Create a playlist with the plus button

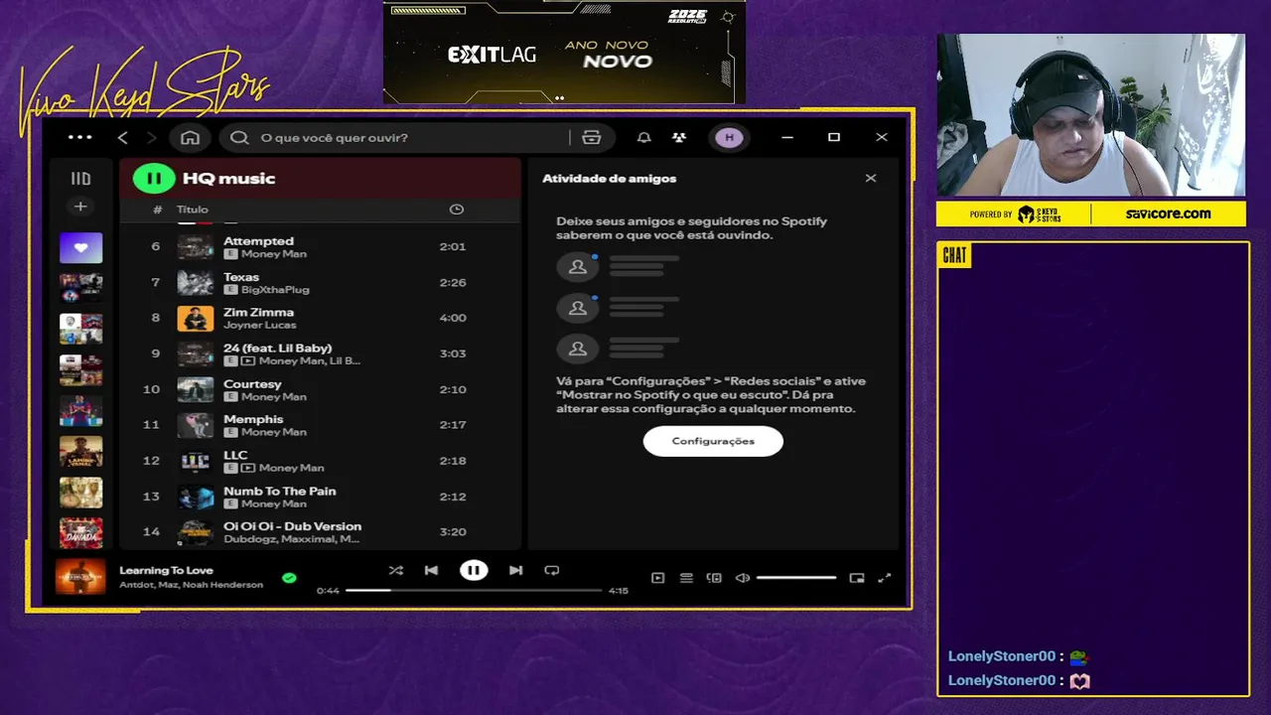[80, 207]
